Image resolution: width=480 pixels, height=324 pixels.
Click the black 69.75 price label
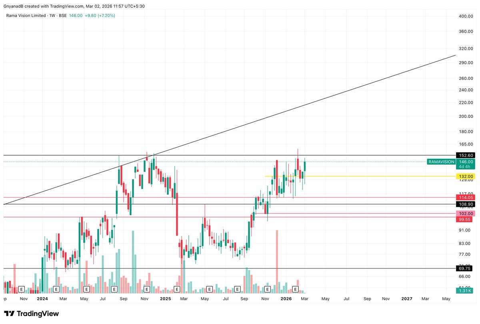click(x=465, y=268)
